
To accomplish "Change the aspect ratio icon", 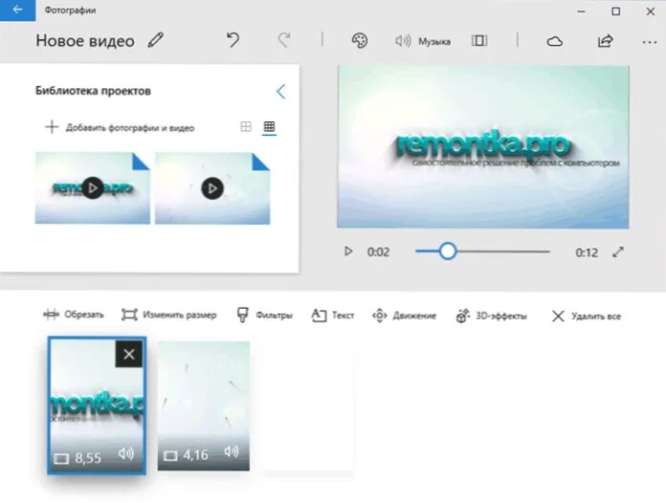I will 479,41.
